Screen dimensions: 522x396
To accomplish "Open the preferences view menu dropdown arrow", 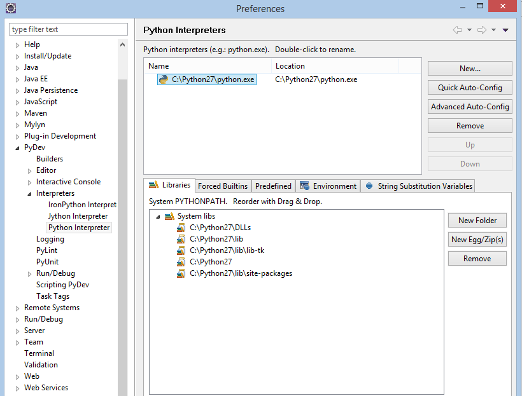I will click(x=505, y=30).
